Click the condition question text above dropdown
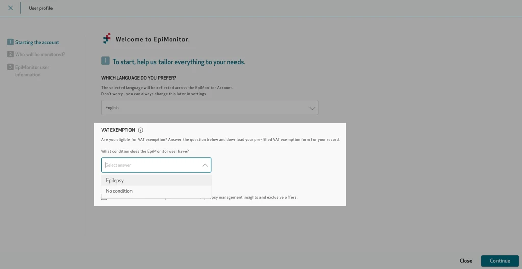This screenshot has width=522, height=269. tap(145, 151)
